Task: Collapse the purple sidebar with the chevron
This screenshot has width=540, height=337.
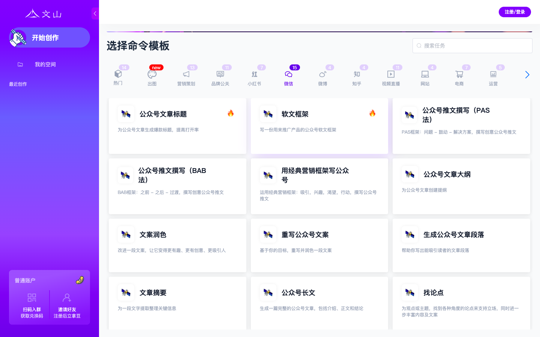Action: click(x=95, y=13)
